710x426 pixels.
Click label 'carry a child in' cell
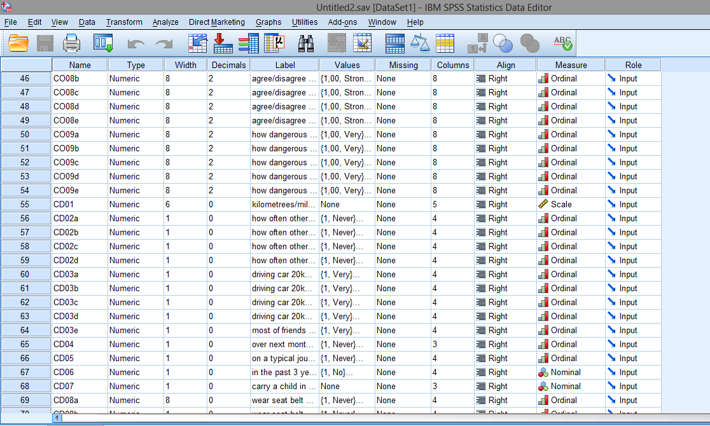(x=285, y=386)
